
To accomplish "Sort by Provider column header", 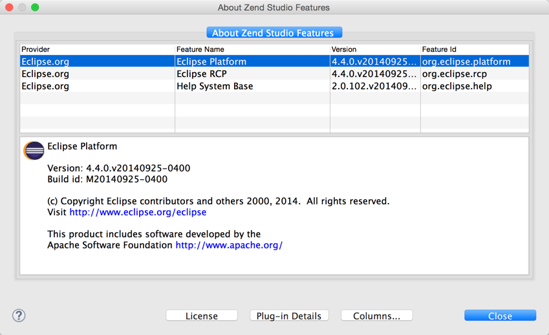I will (98, 49).
